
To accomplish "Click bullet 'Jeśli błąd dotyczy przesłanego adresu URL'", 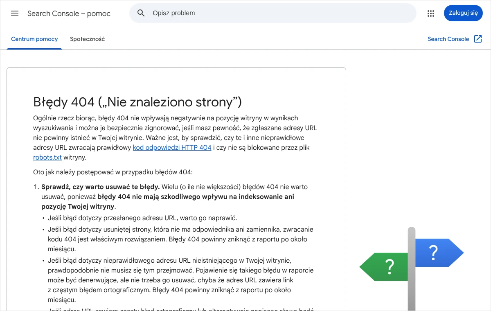I will point(142,218).
